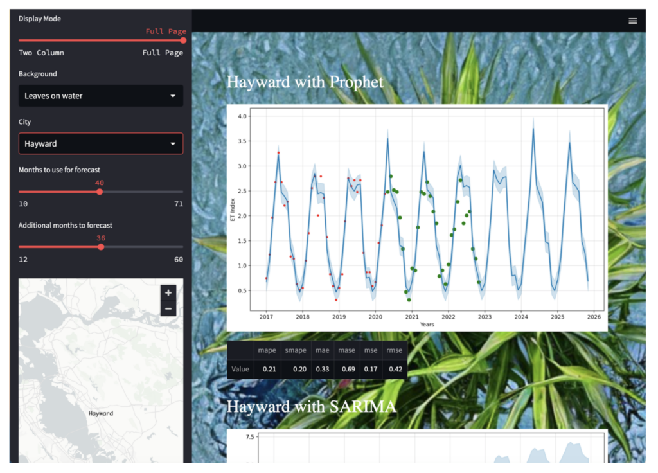Click the Hayward with Prophet heading

305,82
